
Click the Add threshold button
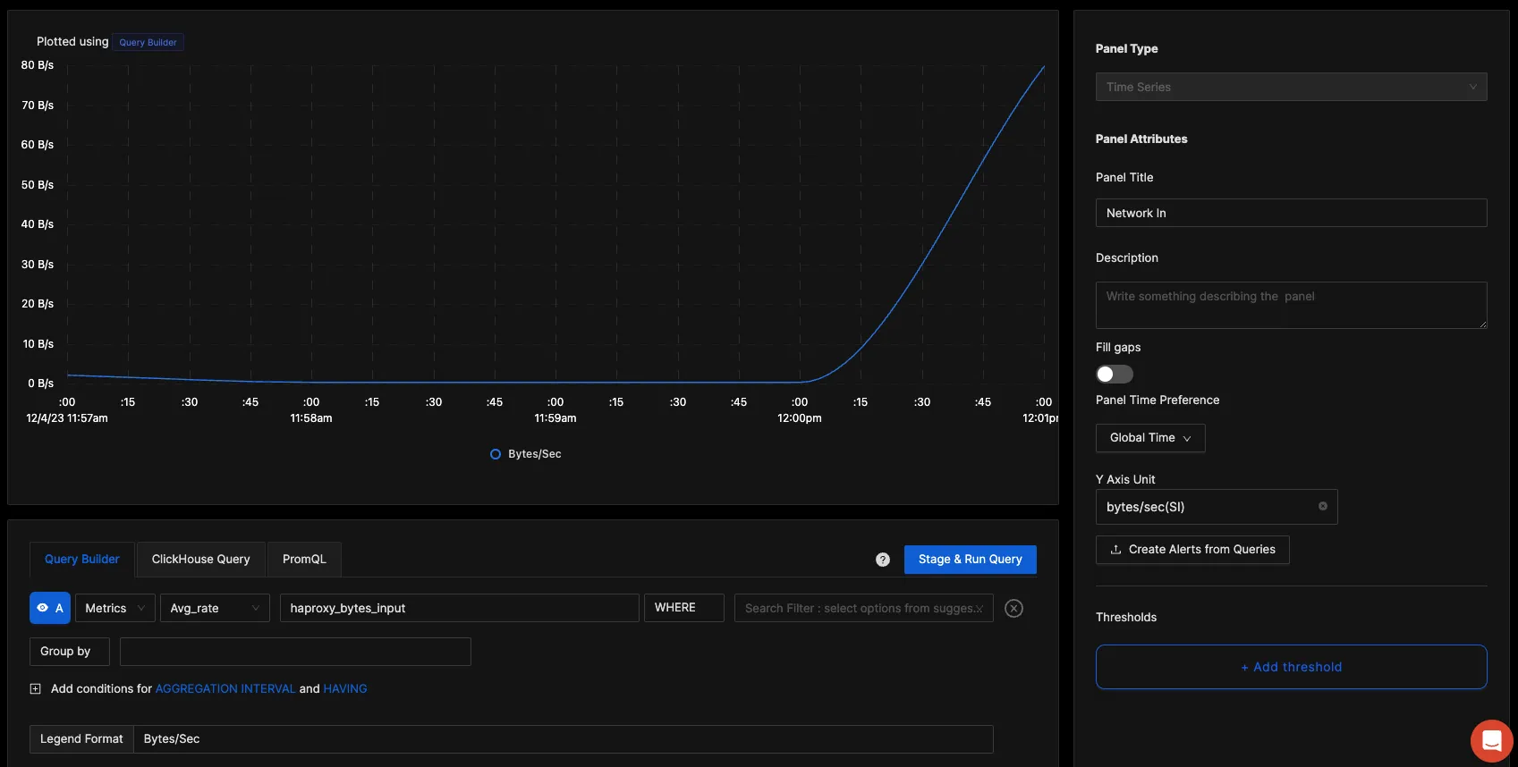(1291, 667)
